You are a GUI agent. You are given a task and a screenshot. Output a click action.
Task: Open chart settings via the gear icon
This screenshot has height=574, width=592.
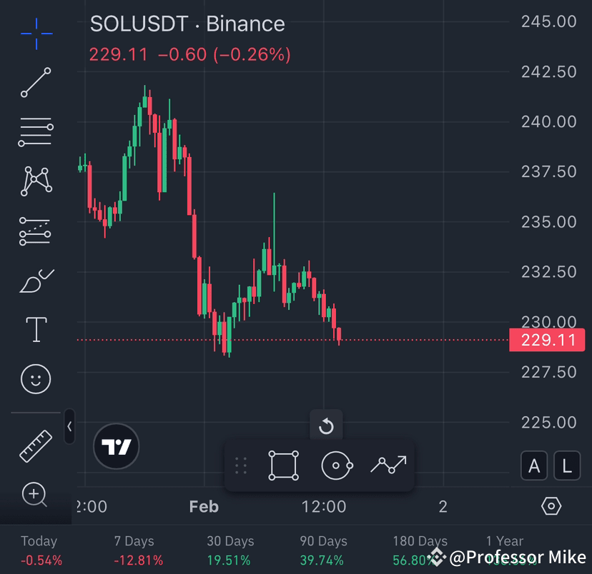pos(551,506)
